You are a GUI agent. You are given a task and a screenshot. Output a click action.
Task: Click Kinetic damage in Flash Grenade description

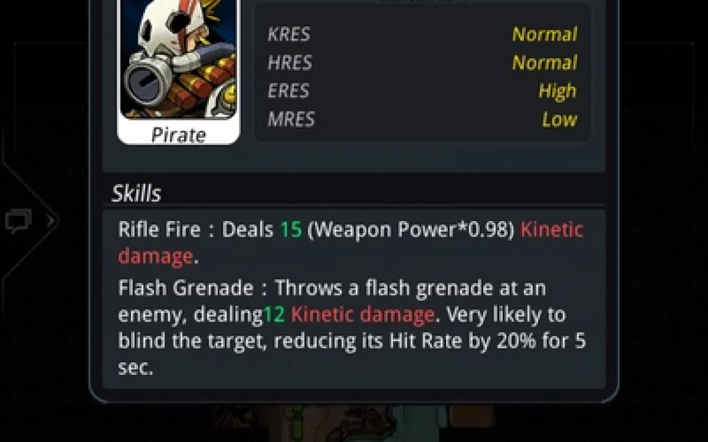363,314
